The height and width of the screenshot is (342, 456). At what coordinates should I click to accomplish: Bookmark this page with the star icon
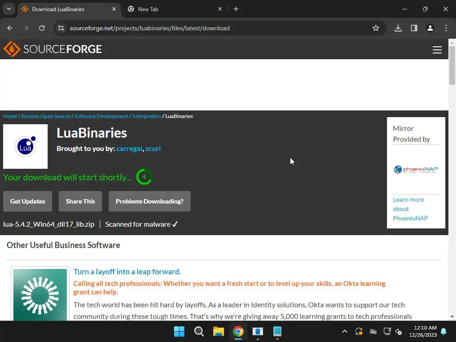click(376, 28)
